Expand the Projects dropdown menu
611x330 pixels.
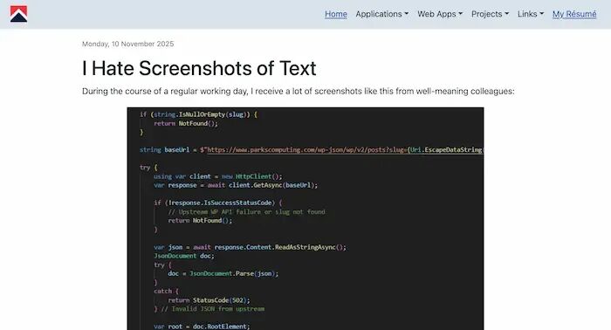click(490, 14)
